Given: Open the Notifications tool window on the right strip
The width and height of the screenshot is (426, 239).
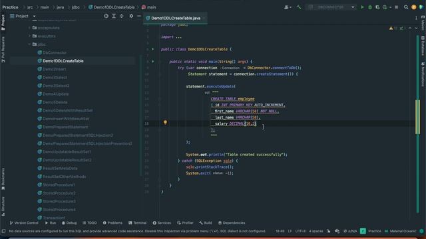Looking at the screenshot, I should pyautogui.click(x=423, y=74).
